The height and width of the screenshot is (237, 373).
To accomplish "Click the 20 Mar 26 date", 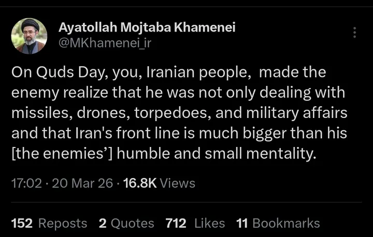I will [x=82, y=183].
